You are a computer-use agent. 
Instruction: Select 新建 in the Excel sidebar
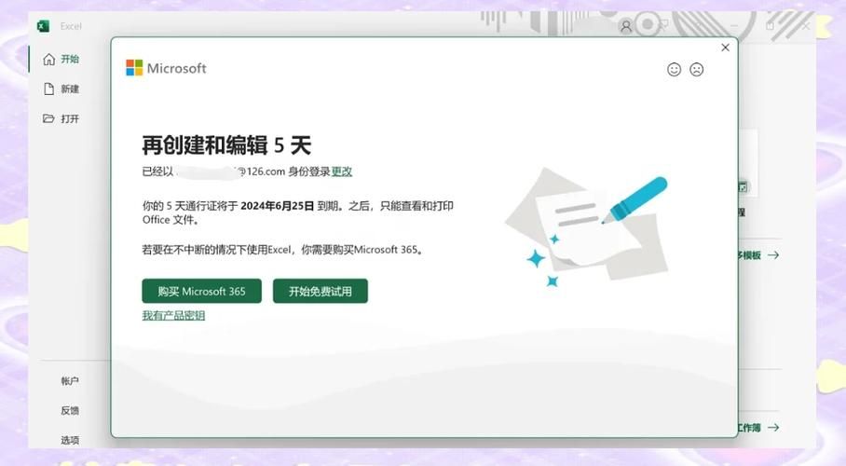click(61, 89)
